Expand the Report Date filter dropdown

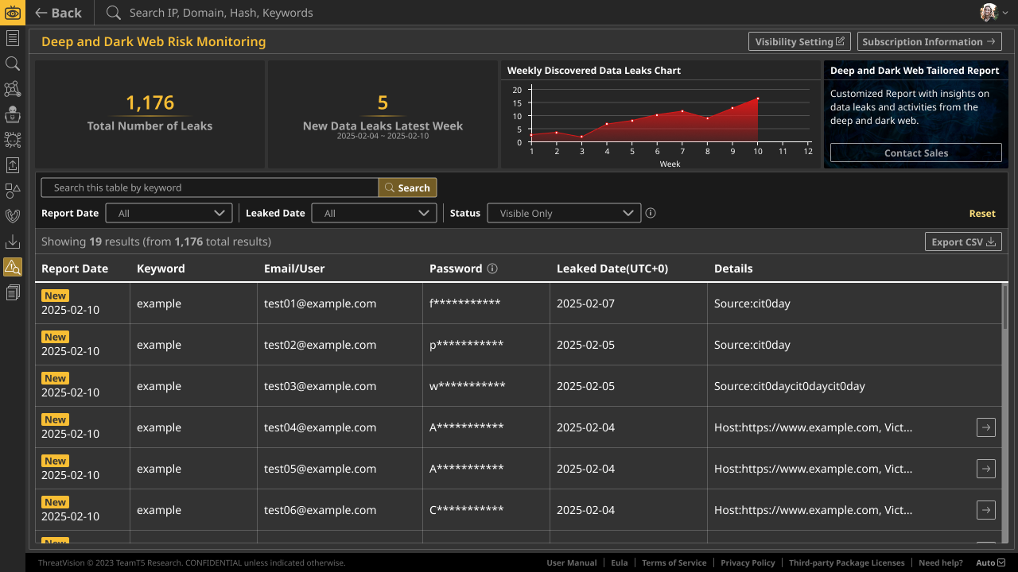[169, 213]
